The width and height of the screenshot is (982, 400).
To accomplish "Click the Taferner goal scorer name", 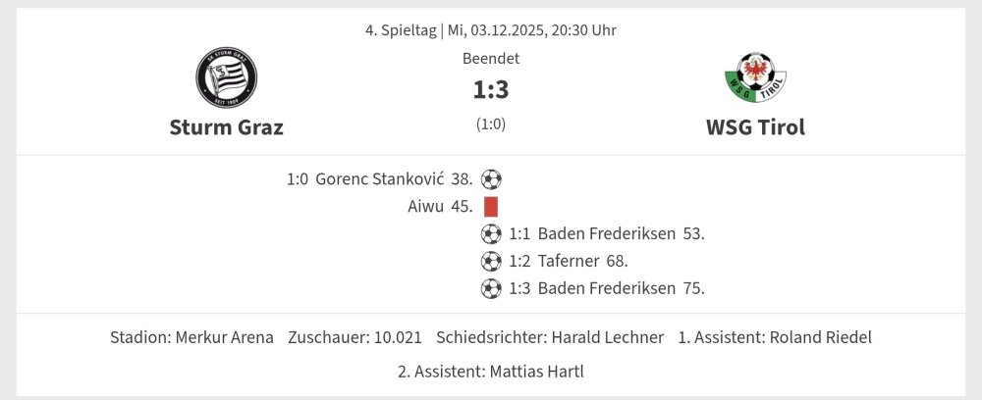I will (569, 261).
